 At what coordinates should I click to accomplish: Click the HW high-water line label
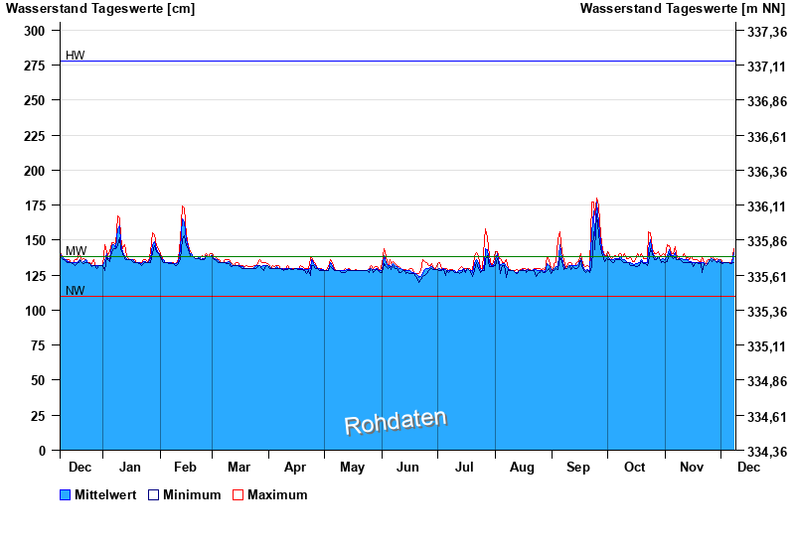(75, 56)
